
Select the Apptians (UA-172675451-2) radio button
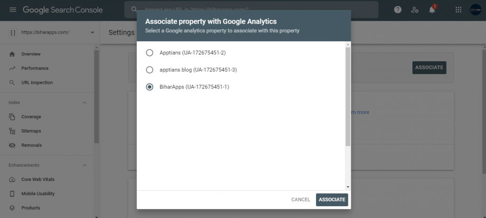pos(150,53)
